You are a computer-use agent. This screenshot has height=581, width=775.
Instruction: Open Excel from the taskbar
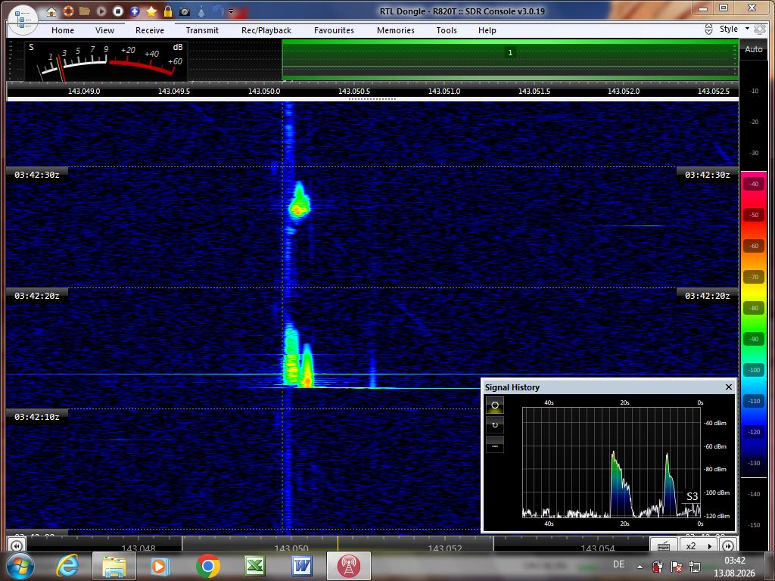(x=254, y=566)
